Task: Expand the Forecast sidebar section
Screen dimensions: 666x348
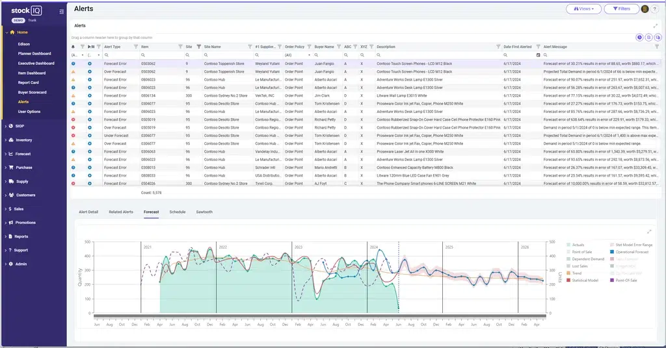Action: [x=23, y=154]
